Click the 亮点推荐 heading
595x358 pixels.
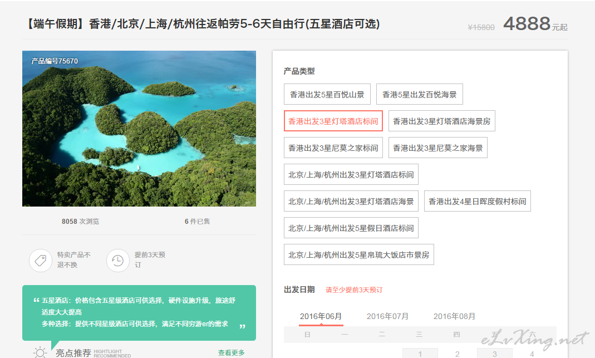click(73, 353)
